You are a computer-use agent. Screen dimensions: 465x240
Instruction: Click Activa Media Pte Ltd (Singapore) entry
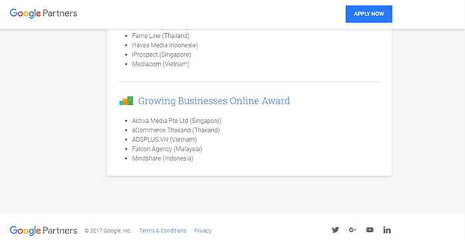pos(177,121)
